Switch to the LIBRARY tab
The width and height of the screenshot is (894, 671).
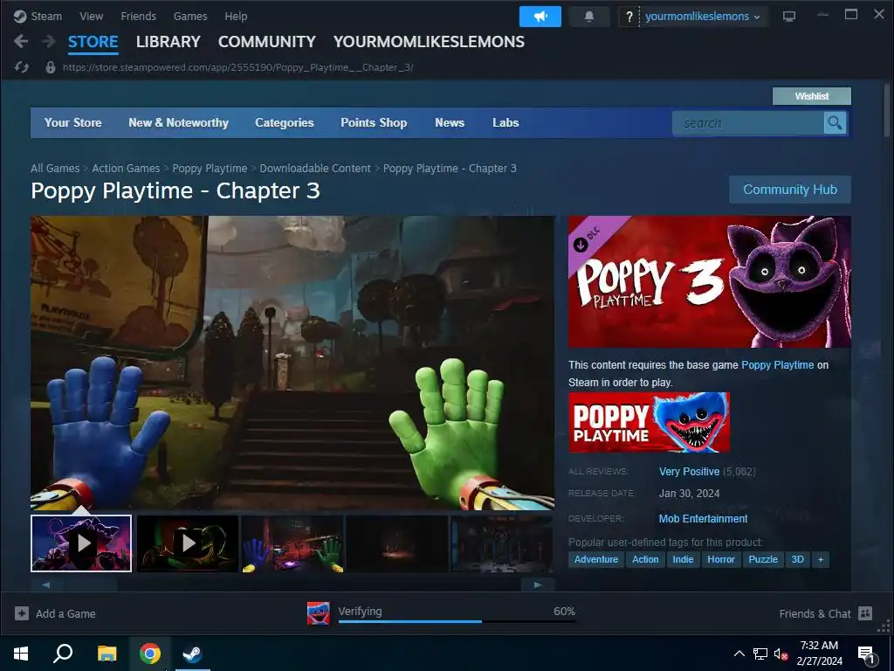168,42
